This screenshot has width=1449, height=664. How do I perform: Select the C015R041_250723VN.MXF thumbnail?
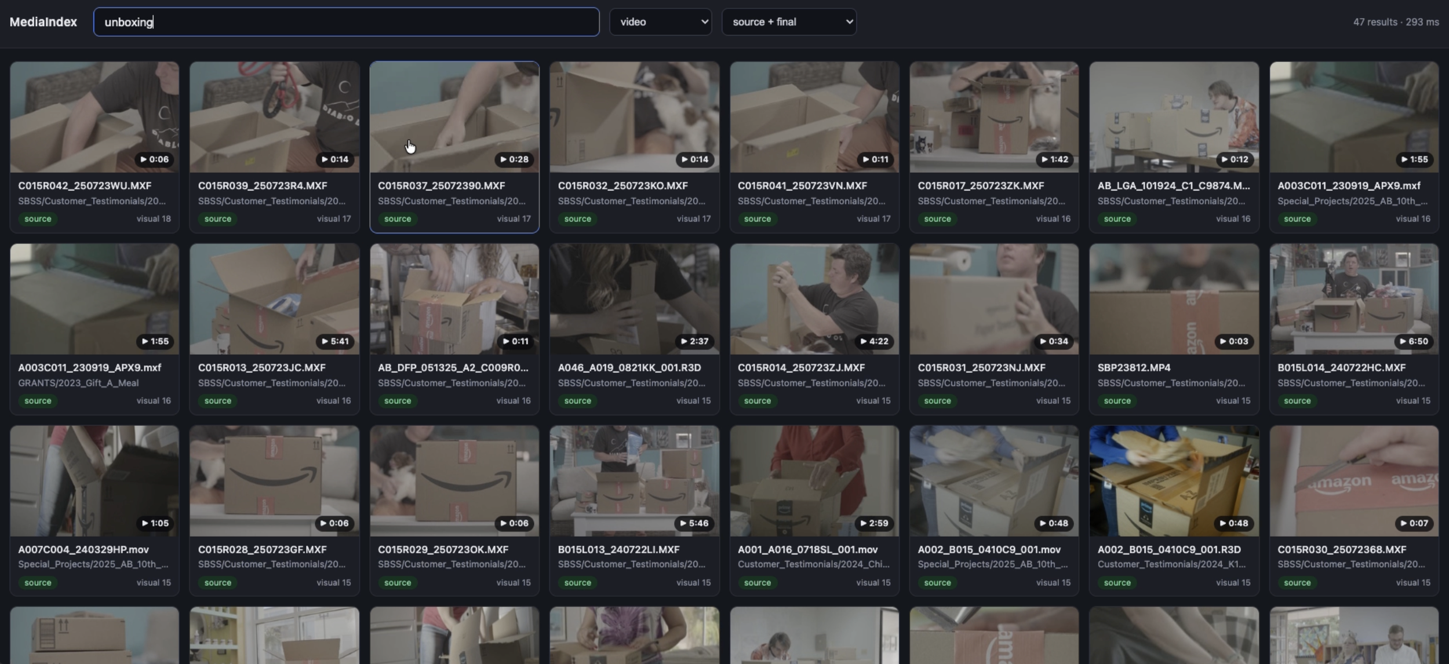[x=814, y=117]
